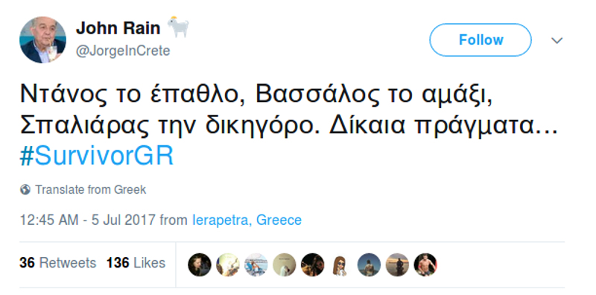596x295 pixels.
Task: Open the Ierapetra, Greece location link
Action: click(x=247, y=220)
